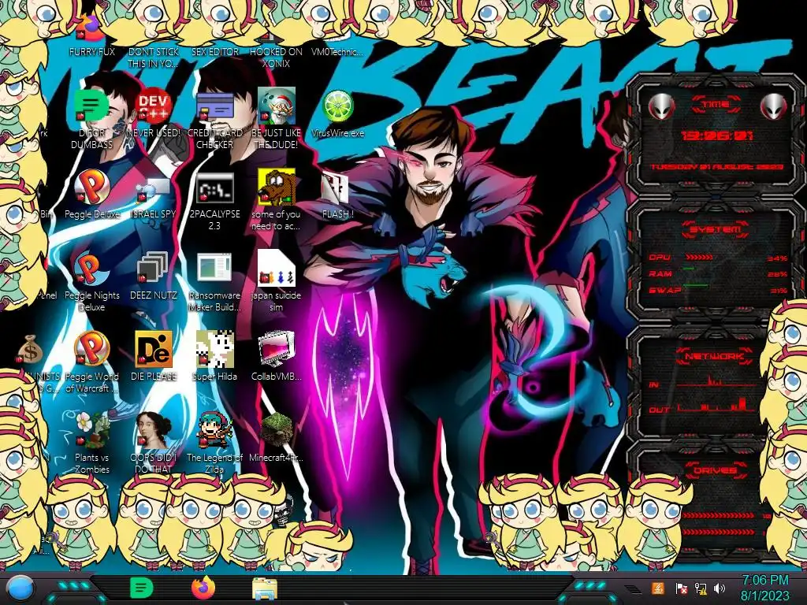Launch Plants vs Zombies

pyautogui.click(x=91, y=430)
